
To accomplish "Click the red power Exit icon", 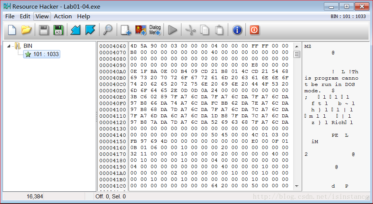I will coord(254,30).
